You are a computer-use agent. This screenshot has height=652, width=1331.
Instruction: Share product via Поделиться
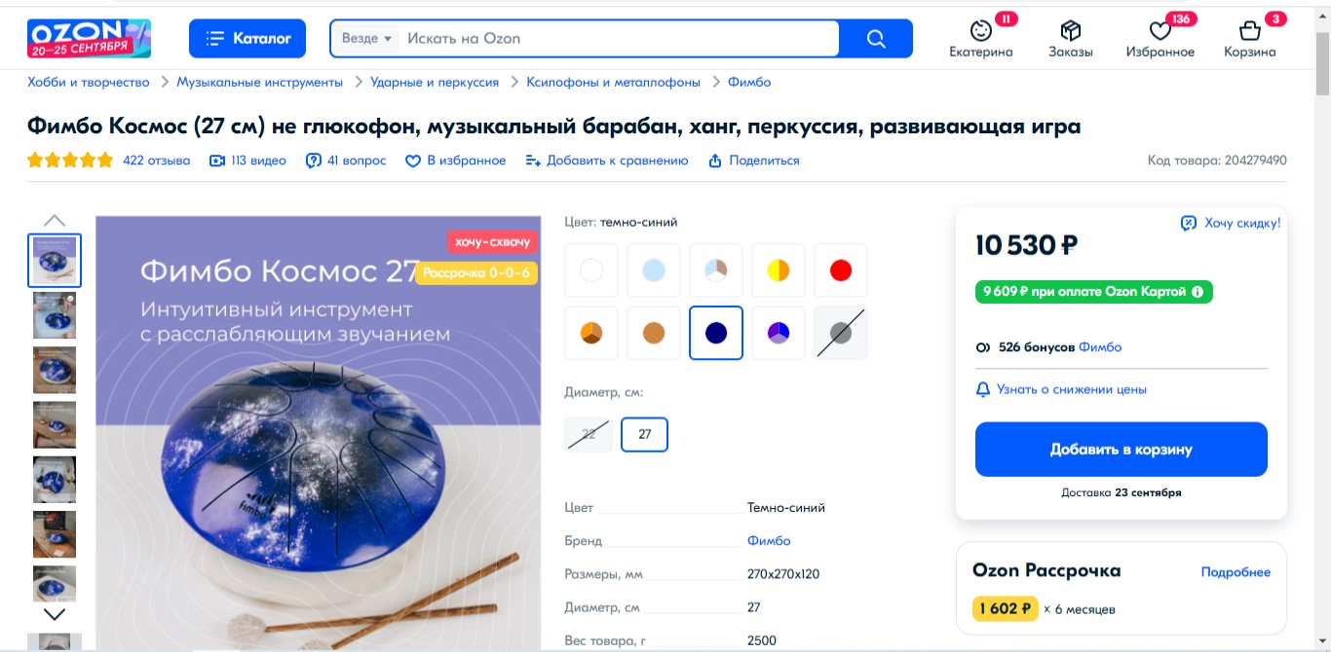tap(753, 161)
